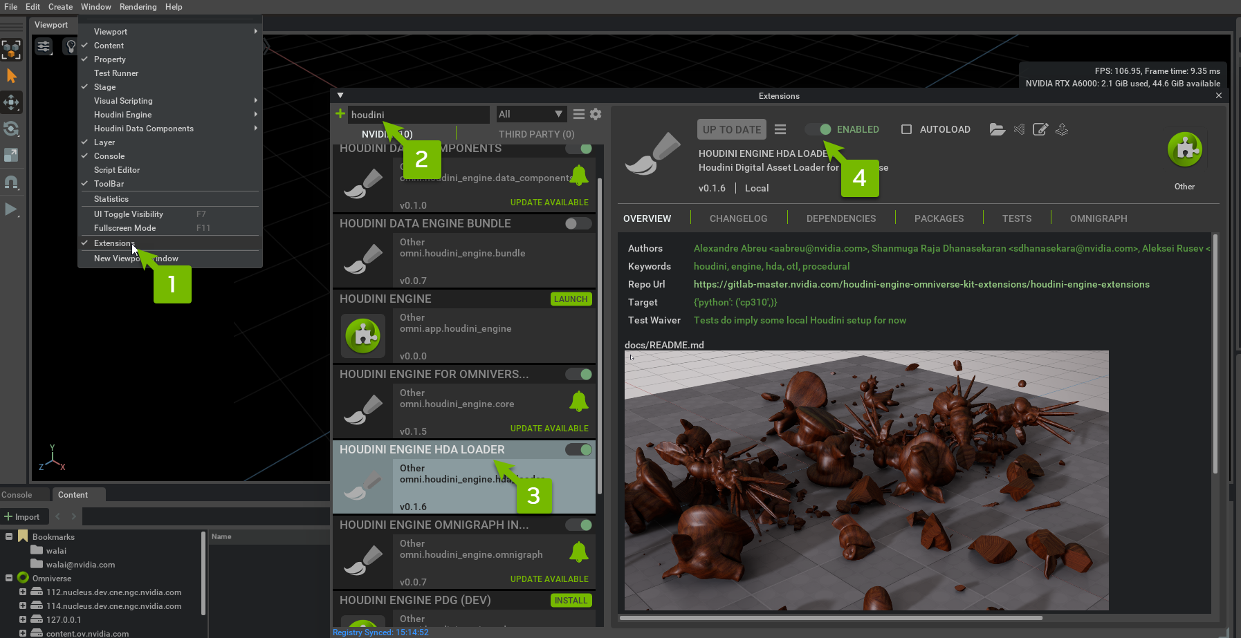Click the Houdini Engine app puzzle icon
Image resolution: width=1241 pixels, height=638 pixels.
coord(363,335)
